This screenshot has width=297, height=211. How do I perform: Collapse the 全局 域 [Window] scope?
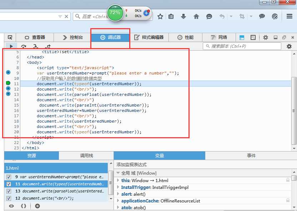click(x=118, y=173)
